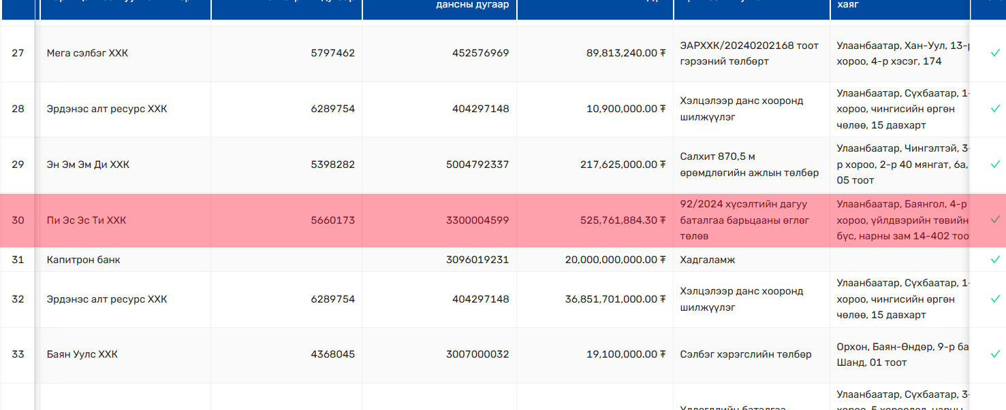Select the Сүхбаатар address in row 28

click(x=903, y=109)
